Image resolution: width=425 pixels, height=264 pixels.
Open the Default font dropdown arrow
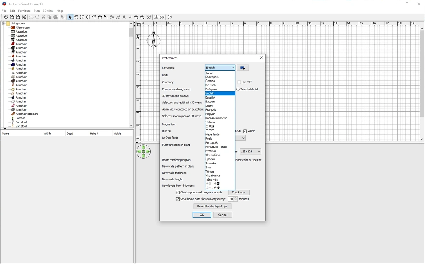[x=243, y=138]
